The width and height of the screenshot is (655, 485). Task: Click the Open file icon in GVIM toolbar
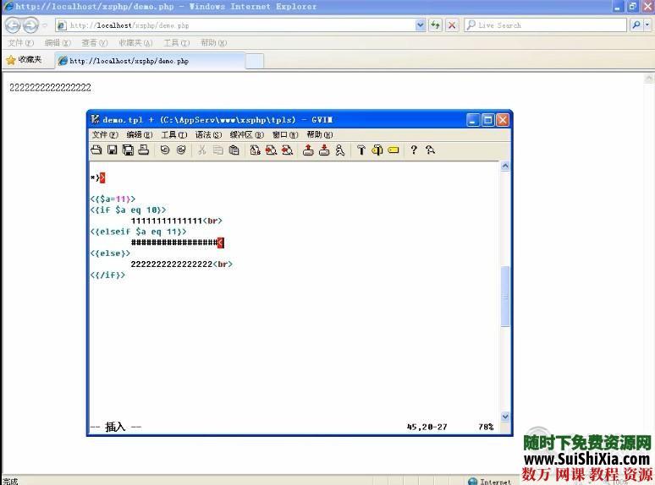(96, 150)
